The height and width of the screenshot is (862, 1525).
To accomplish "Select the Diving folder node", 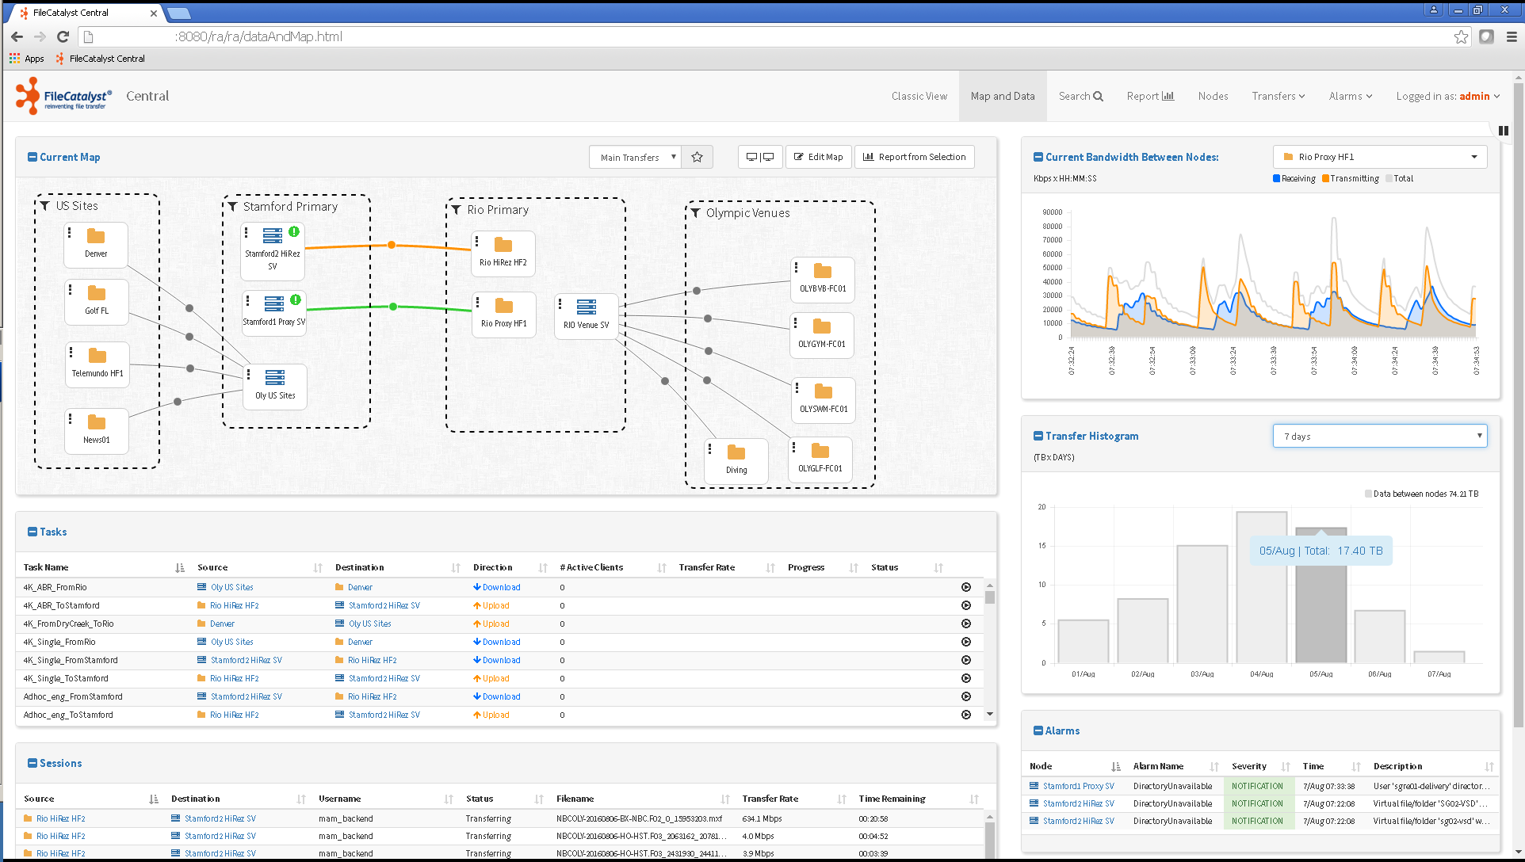I will (x=736, y=461).
